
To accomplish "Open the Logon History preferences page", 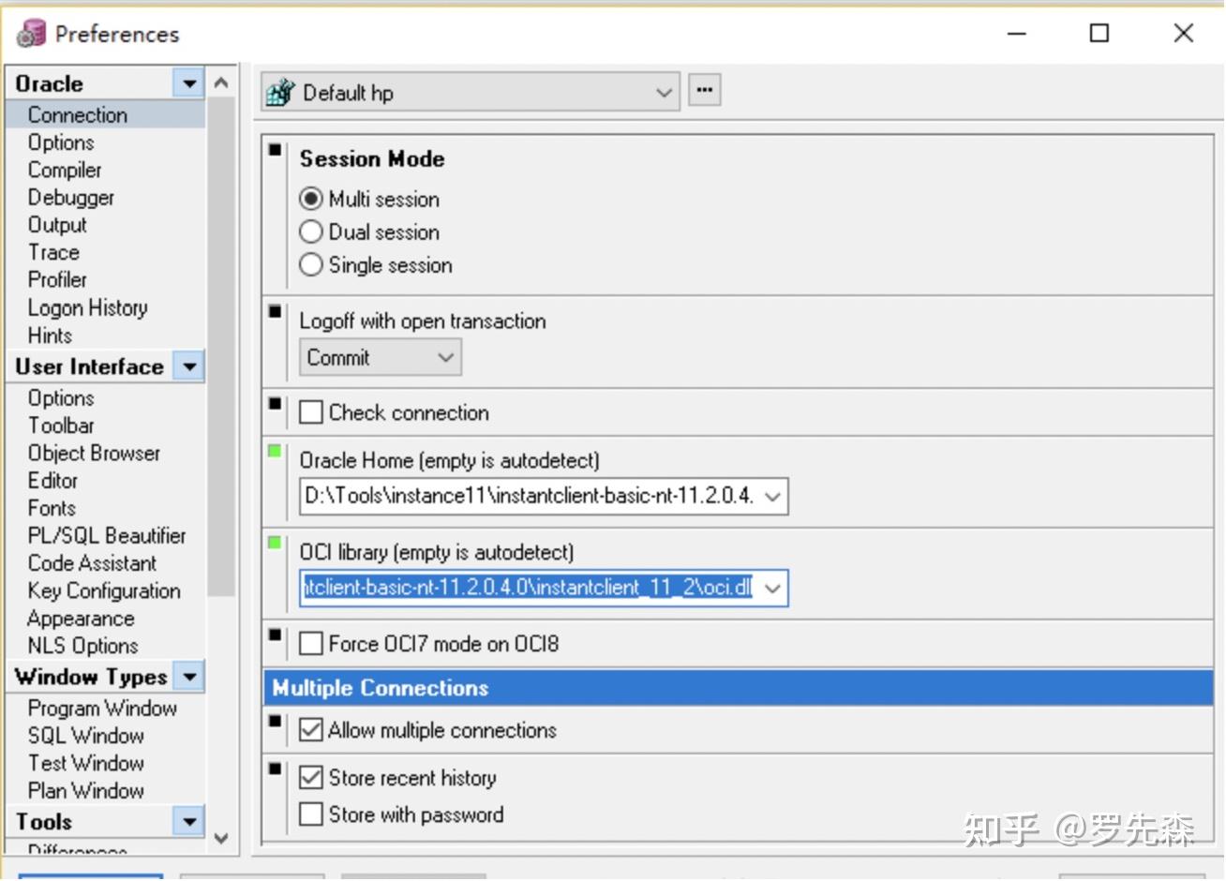I will click(x=88, y=307).
